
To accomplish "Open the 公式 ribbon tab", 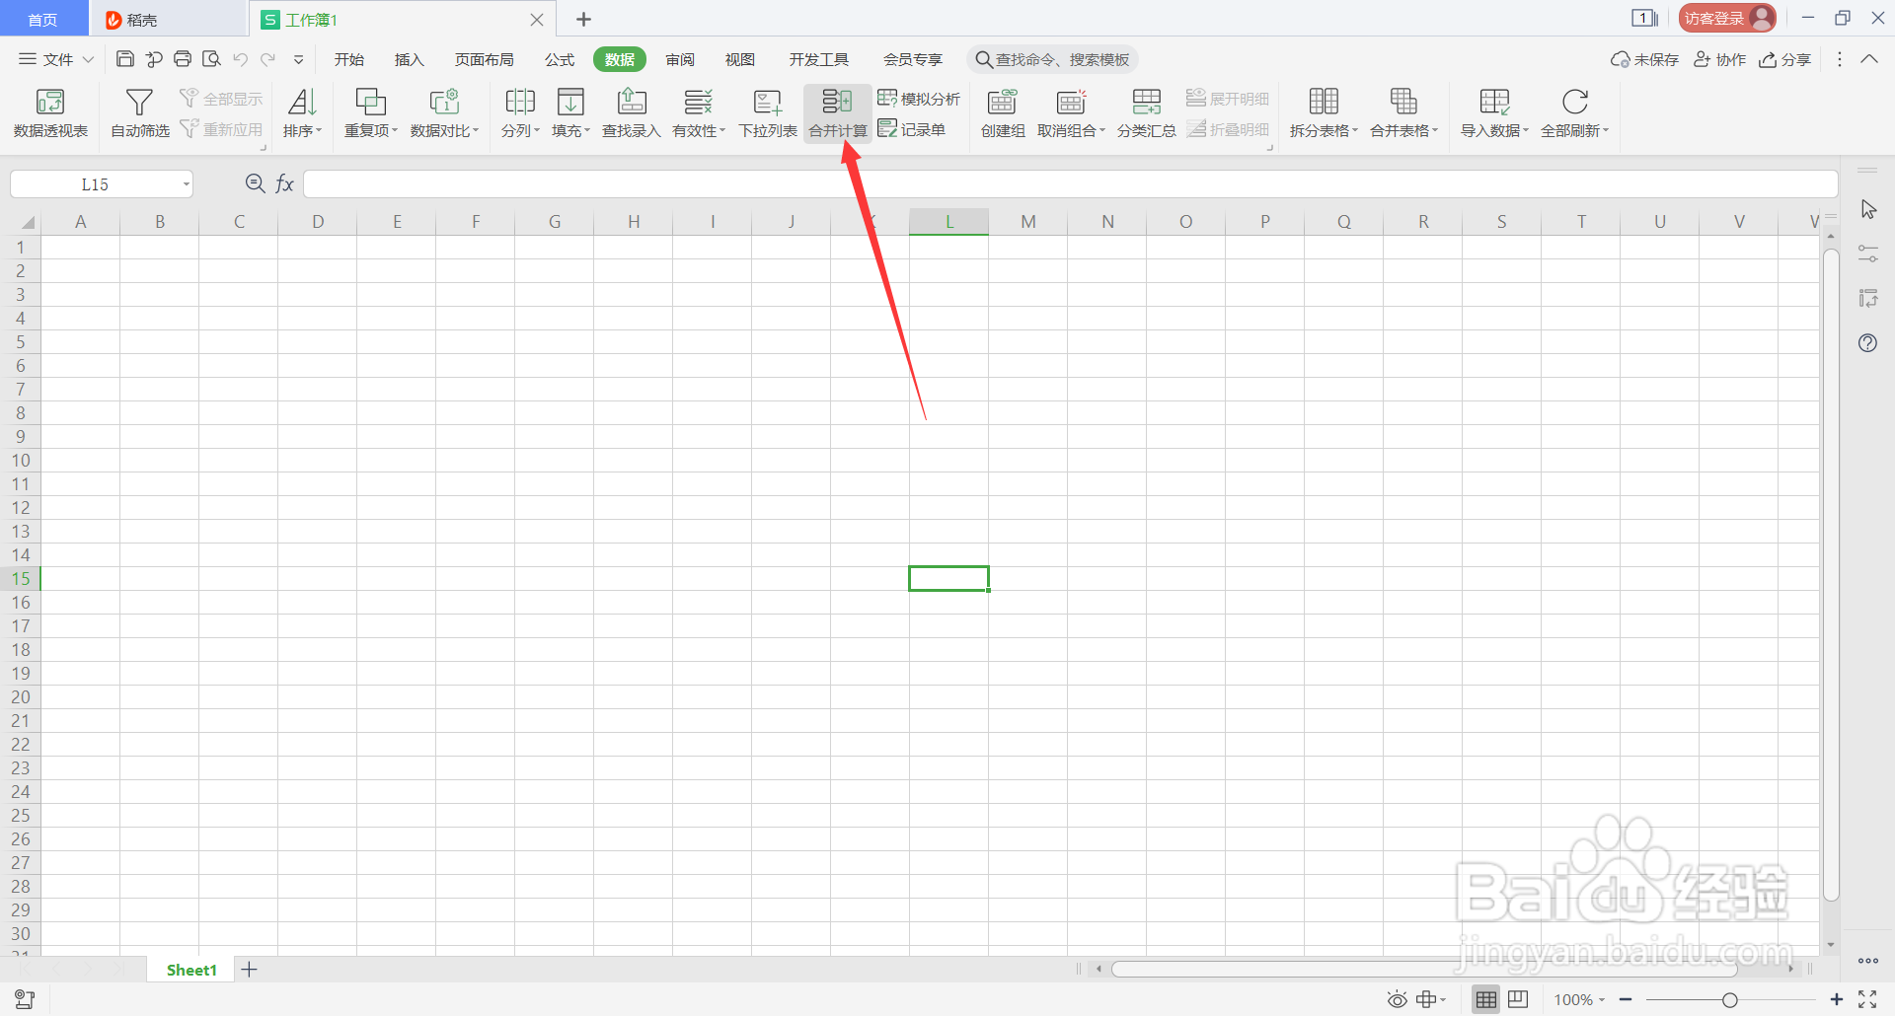I will pyautogui.click(x=560, y=59).
